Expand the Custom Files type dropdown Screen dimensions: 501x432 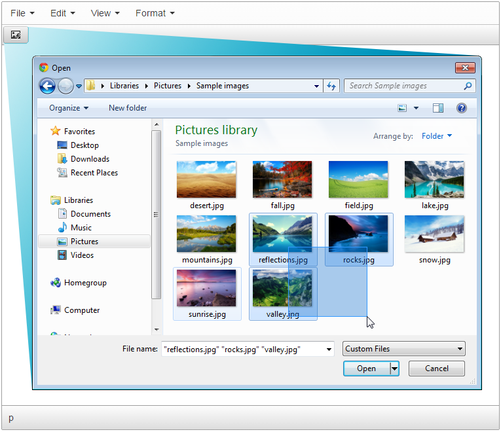pyautogui.click(x=404, y=349)
